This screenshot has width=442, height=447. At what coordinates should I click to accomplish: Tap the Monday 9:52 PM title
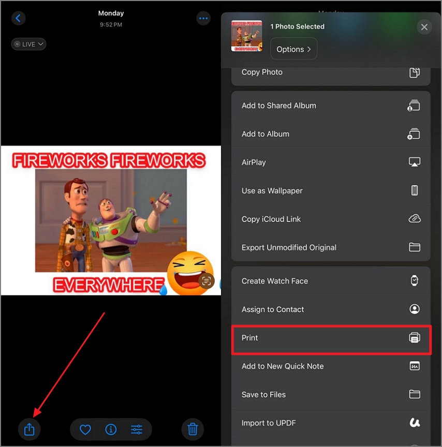(111, 19)
